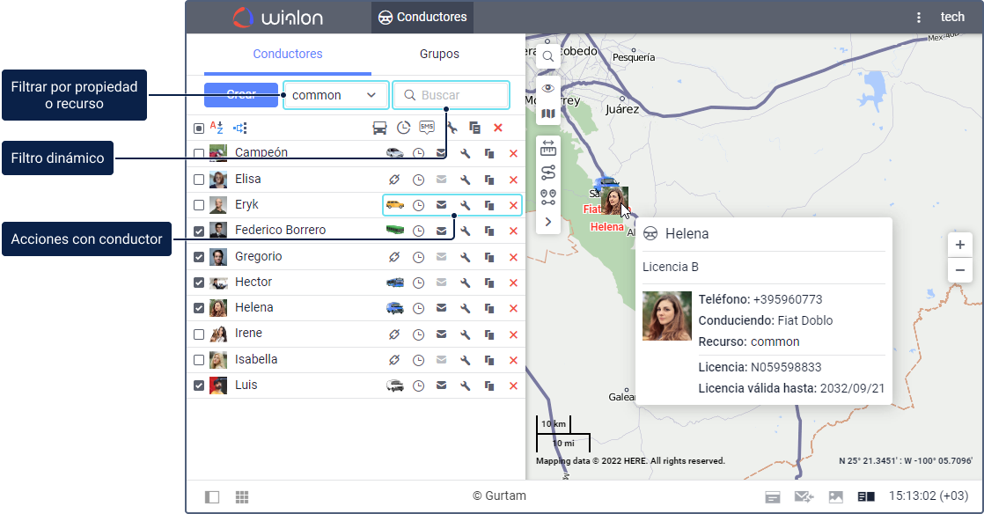Image resolution: width=984 pixels, height=514 pixels.
Task: Zoom in the map with plus button
Action: 959,245
